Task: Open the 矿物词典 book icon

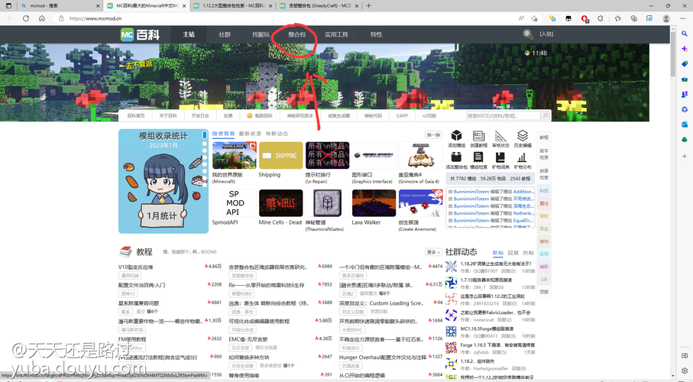Action: click(x=500, y=157)
